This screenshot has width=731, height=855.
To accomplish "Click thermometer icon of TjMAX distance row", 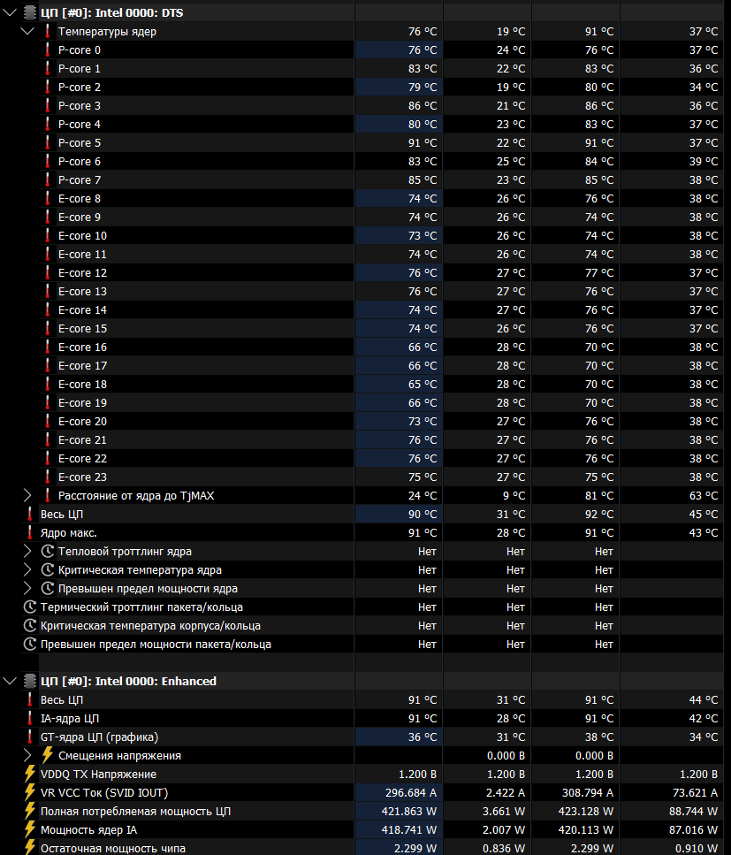I will (48, 496).
